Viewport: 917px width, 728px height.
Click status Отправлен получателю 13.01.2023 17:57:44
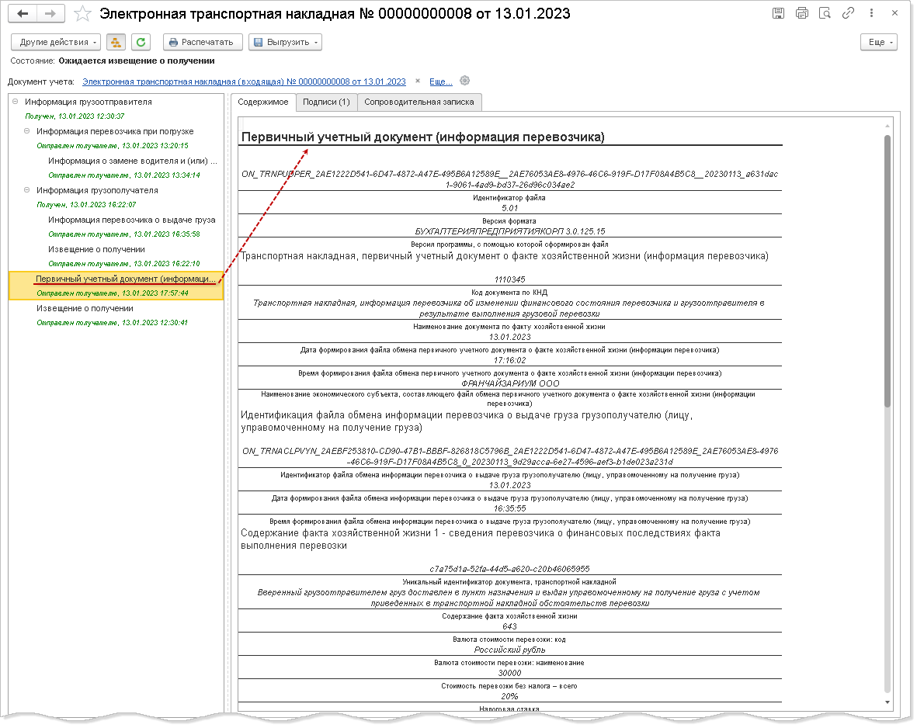pos(113,293)
